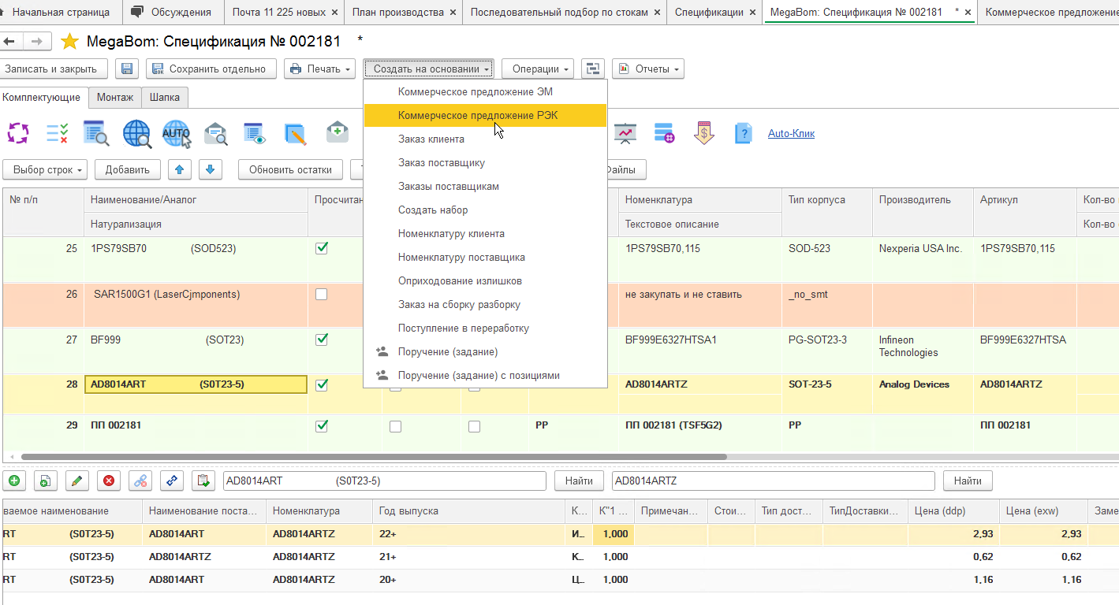
Task: Uncheck the checkbox for row 25
Action: [x=321, y=248]
